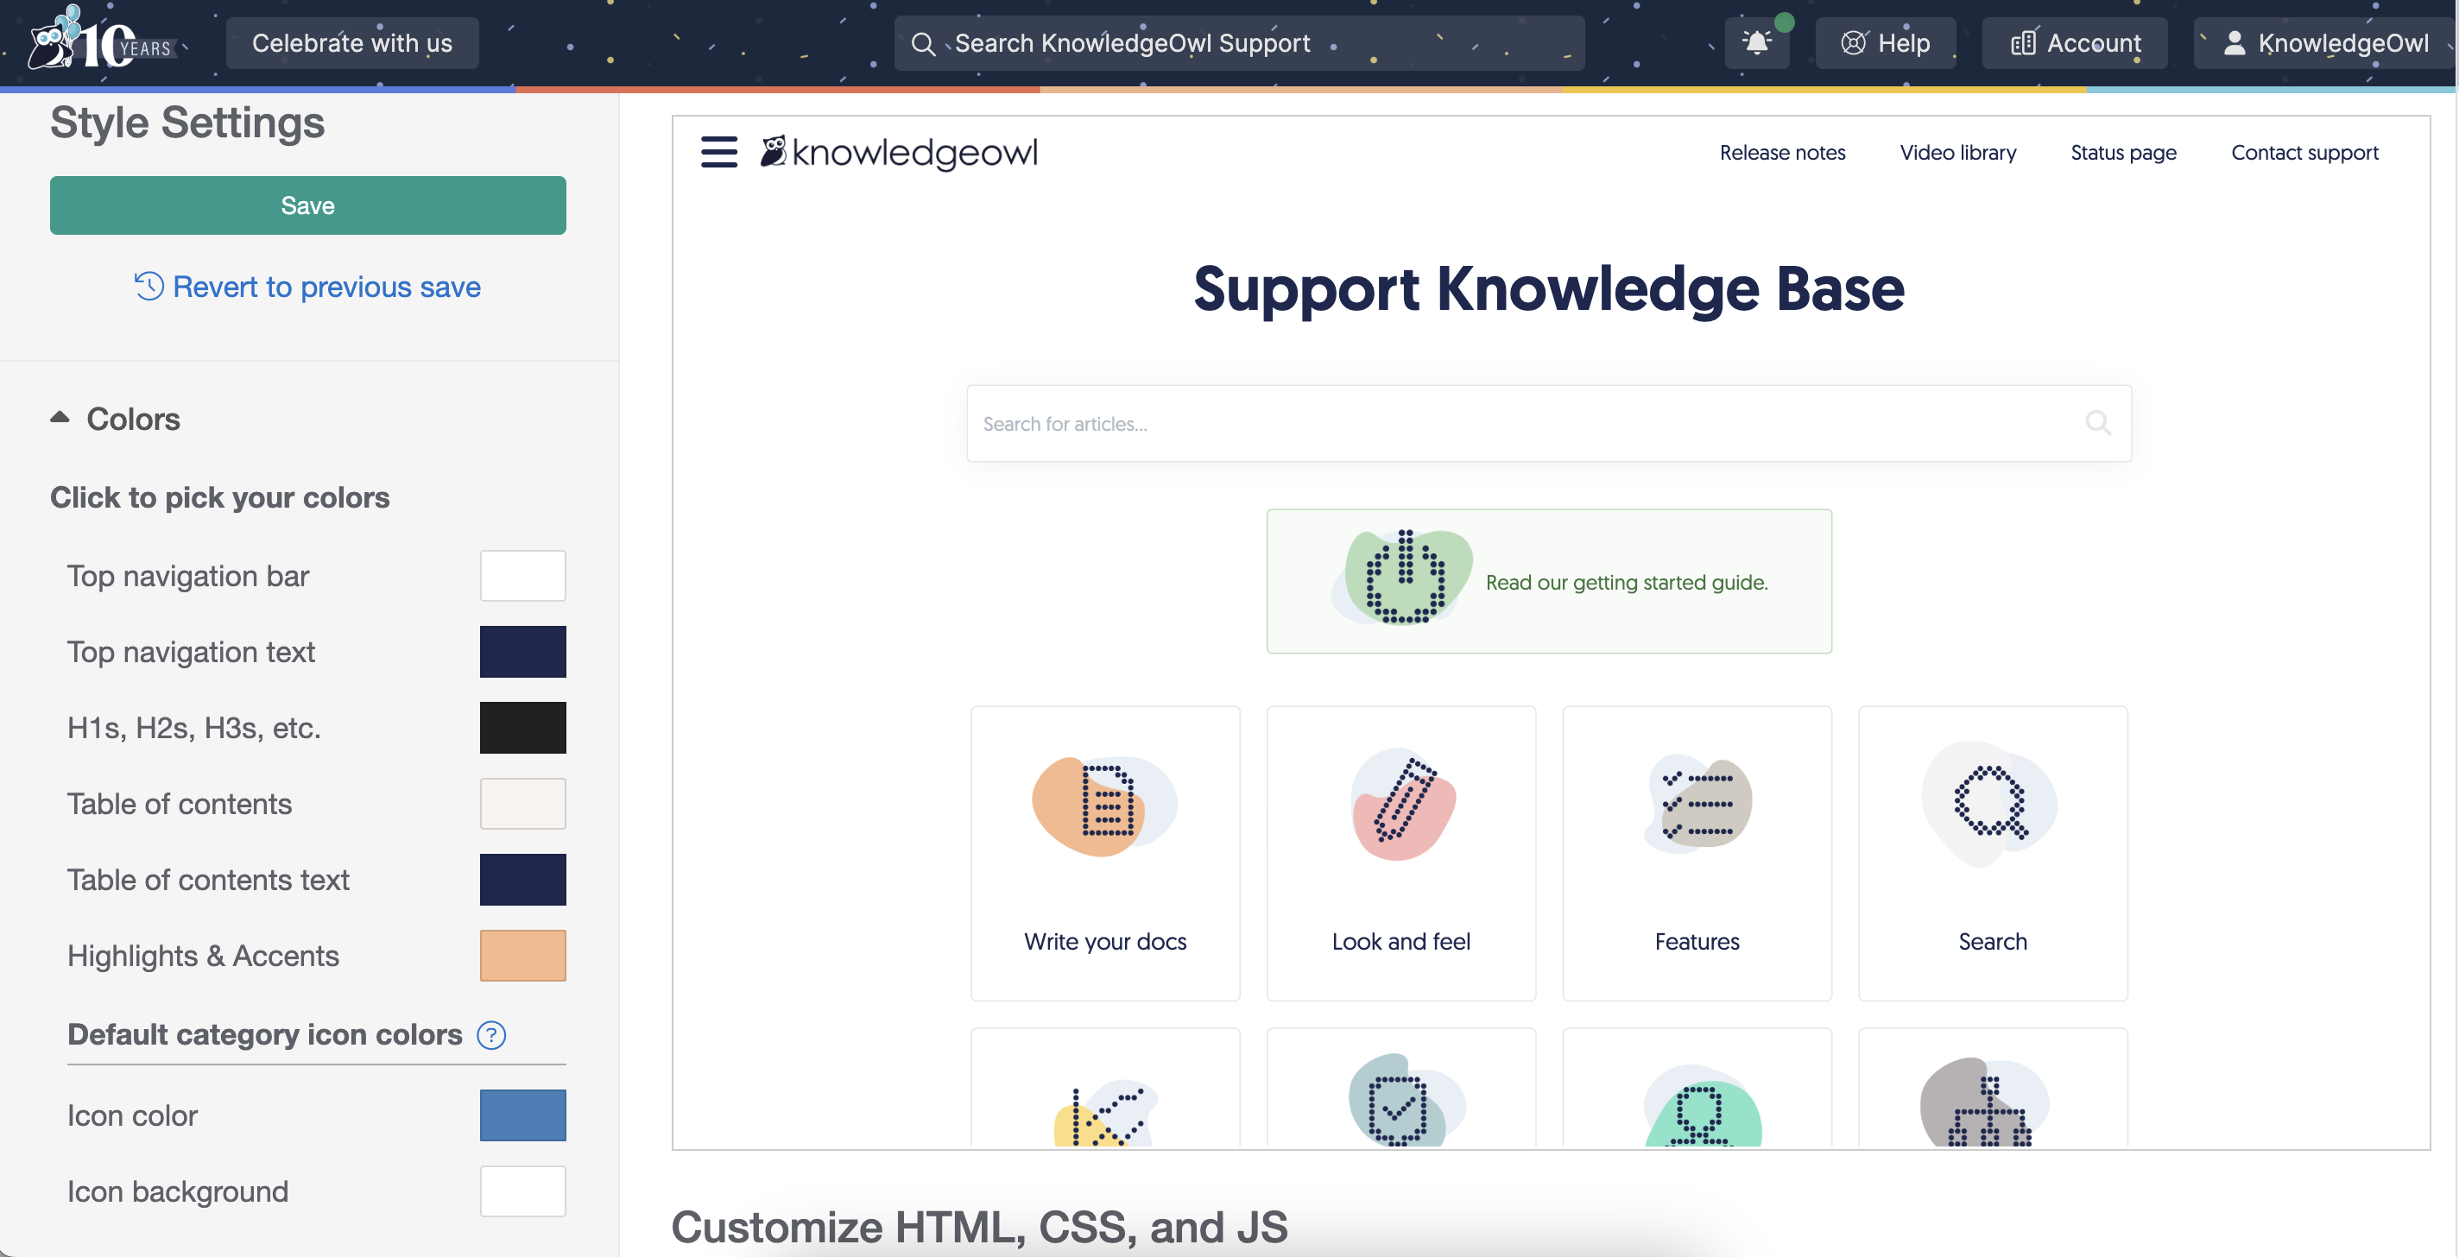This screenshot has height=1257, width=2459.
Task: Click Revert to previous save link
Action: 307,287
